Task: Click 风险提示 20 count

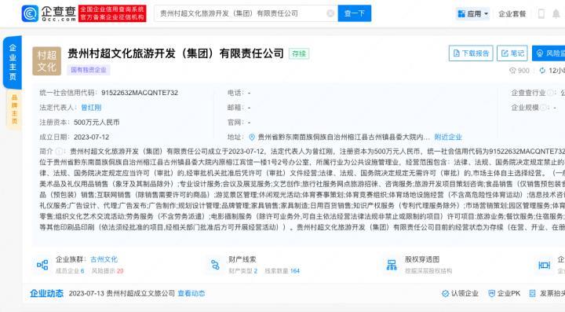Action: (108, 271)
